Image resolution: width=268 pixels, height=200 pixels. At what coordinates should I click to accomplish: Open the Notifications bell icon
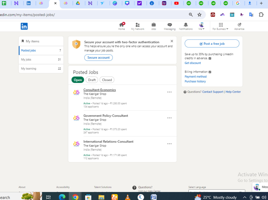186,25
